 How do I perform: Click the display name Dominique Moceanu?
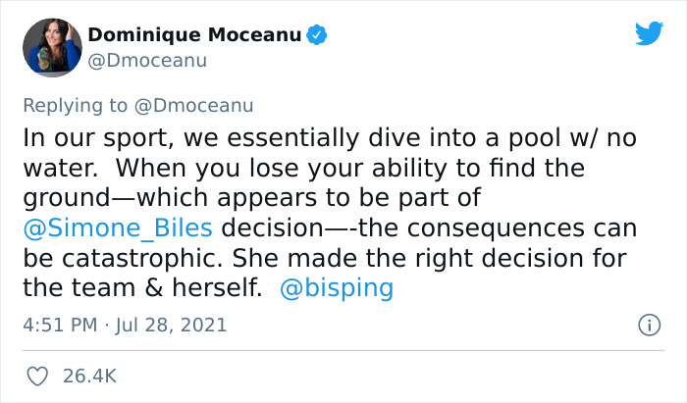point(193,35)
